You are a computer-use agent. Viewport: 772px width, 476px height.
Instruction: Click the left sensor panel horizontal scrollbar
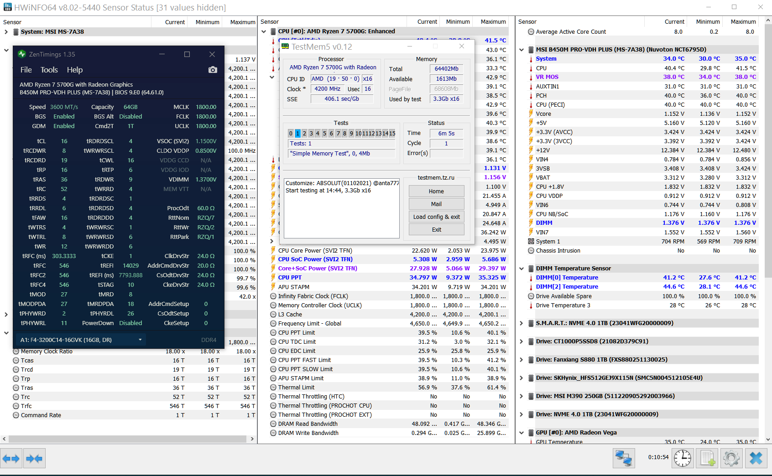coord(128,439)
